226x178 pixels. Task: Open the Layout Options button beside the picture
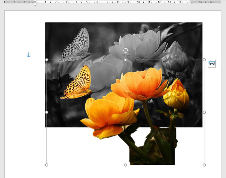(211, 64)
